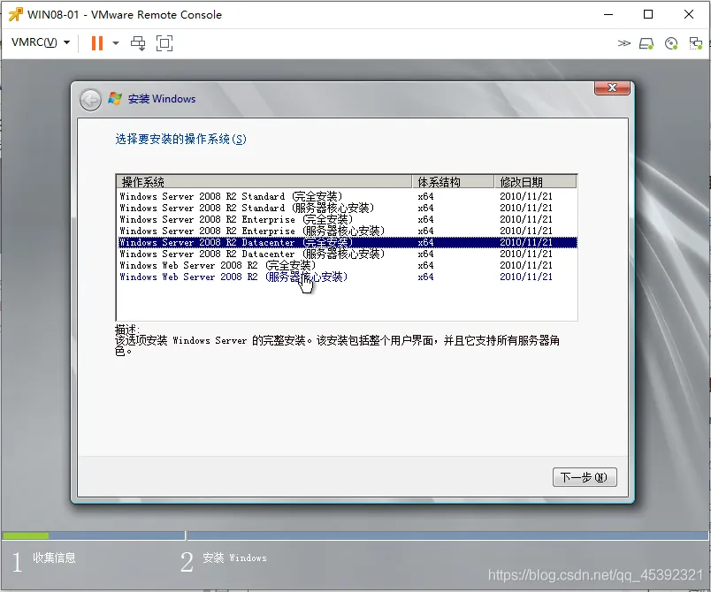Click 选择要安装的操作系统(S) label
Viewport: 711px width, 592px height.
coord(181,139)
